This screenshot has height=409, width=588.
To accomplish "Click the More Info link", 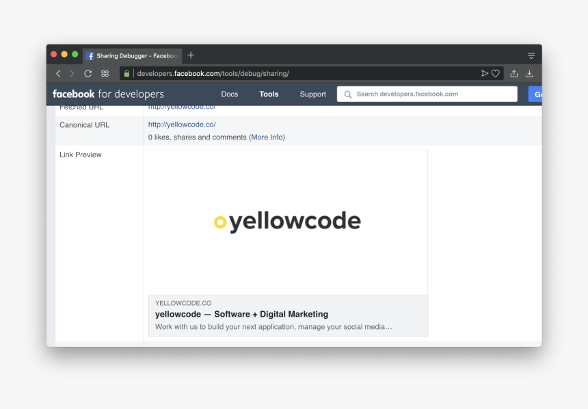I will (x=267, y=137).
